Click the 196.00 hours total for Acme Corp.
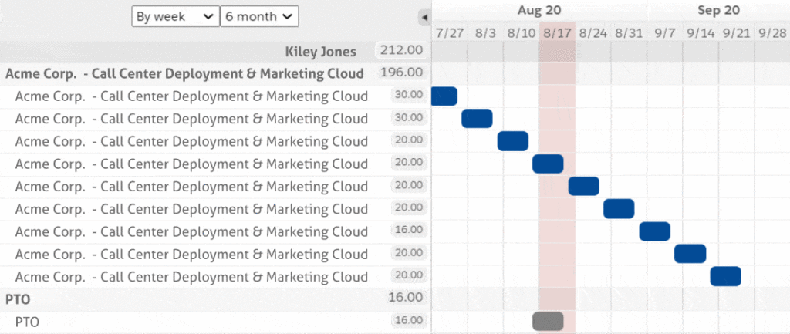 [401, 73]
